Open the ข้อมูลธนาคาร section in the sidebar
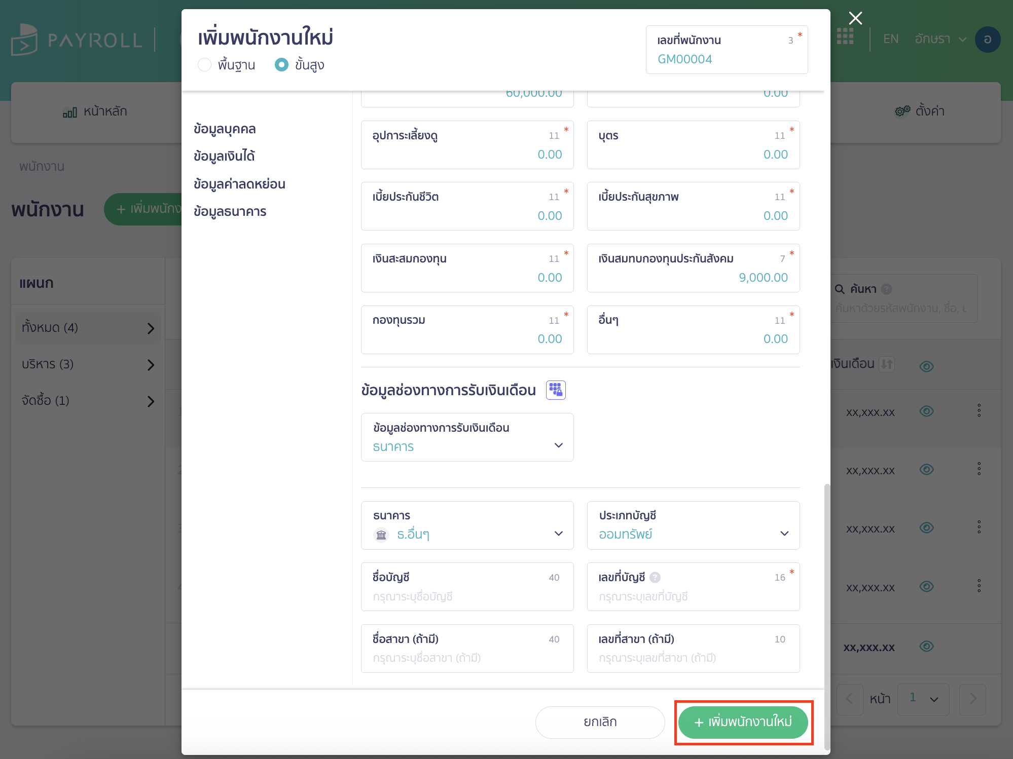The height and width of the screenshot is (759, 1013). click(231, 211)
